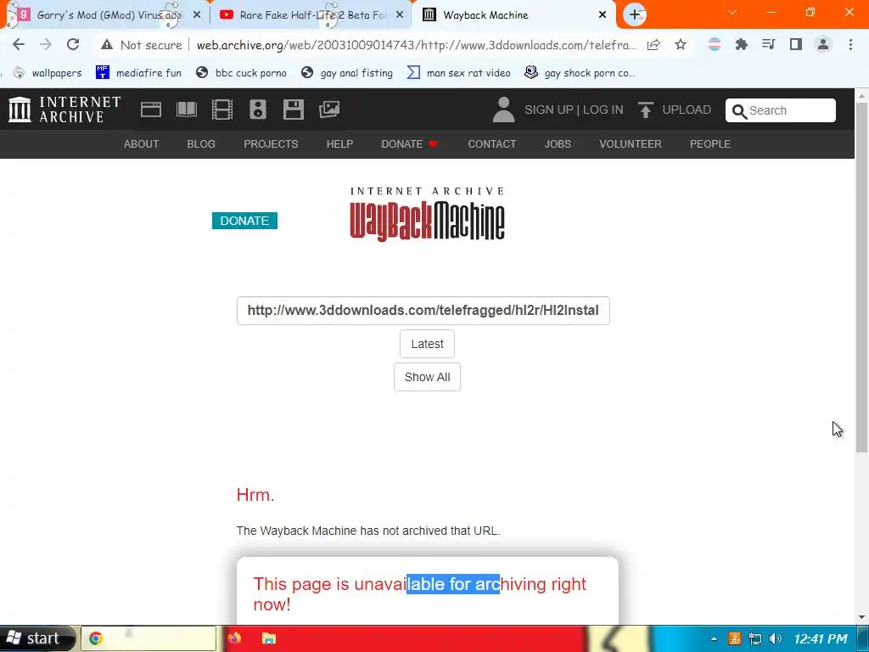Click the Show All button
This screenshot has height=652, width=869.
point(428,377)
